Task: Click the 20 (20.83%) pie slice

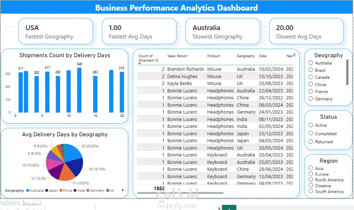Action: pos(72,152)
